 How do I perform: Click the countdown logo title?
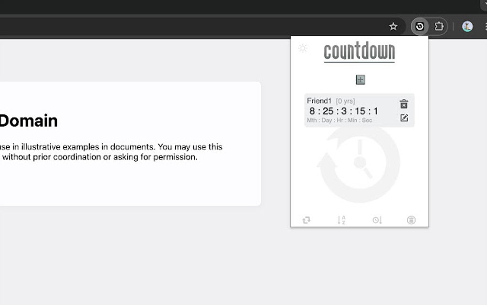coord(360,51)
